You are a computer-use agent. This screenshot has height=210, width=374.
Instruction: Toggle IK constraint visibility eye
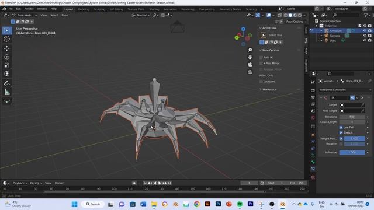tap(352, 97)
